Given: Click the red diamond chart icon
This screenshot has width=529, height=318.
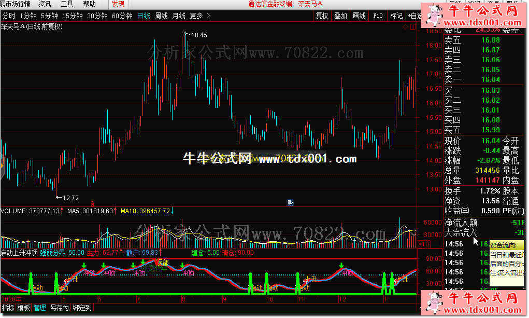Looking at the screenshot, I should [406, 26].
